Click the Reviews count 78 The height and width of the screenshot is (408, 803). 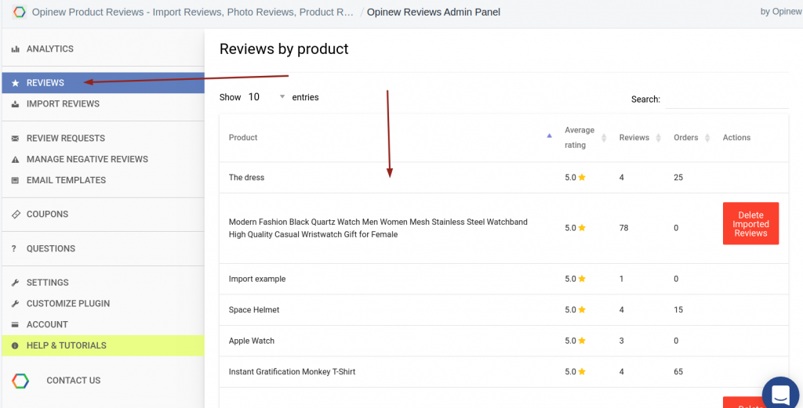pos(623,228)
